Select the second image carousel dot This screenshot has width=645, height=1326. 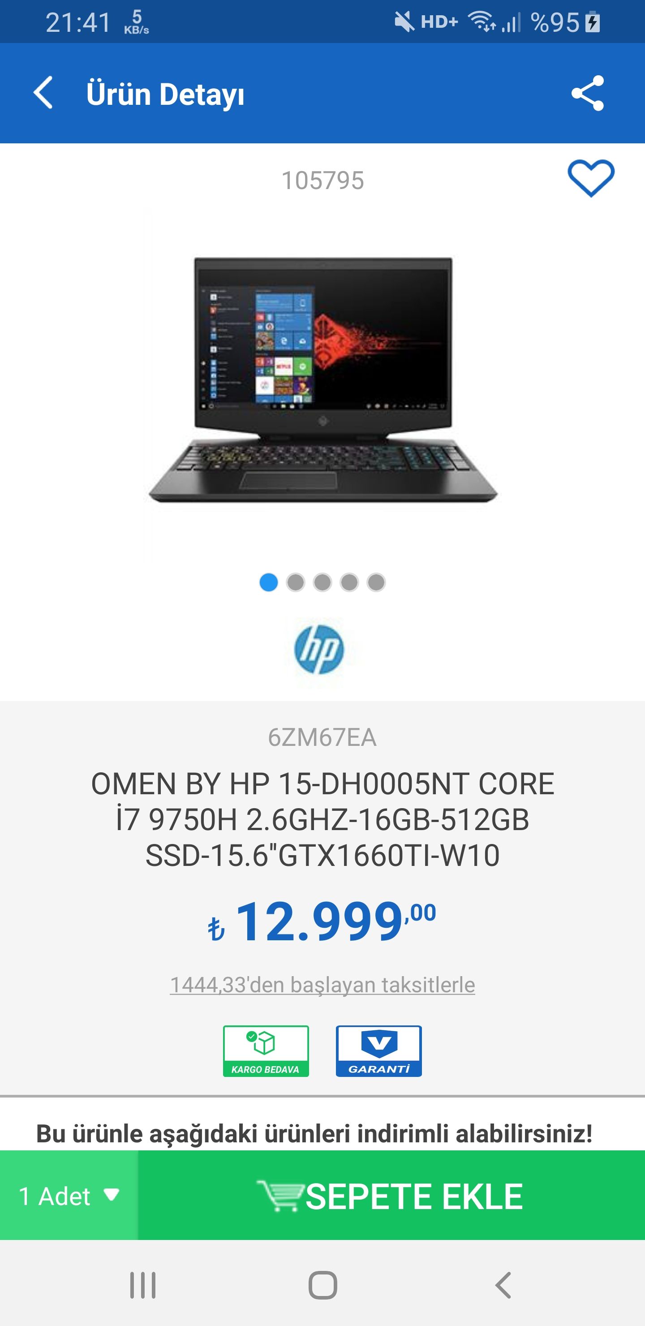[296, 582]
